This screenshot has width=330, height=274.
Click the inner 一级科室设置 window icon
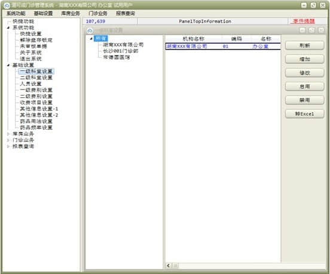90,30
